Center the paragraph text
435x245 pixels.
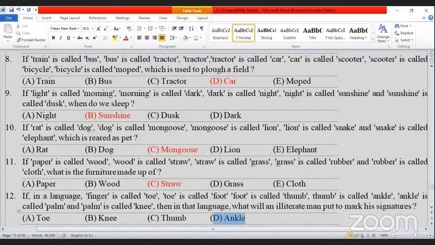(147, 38)
